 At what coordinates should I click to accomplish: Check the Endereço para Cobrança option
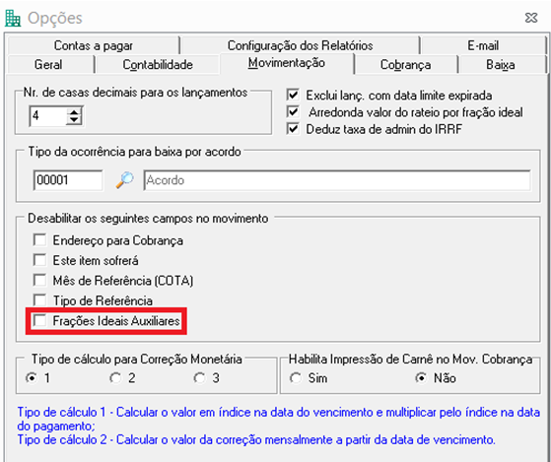click(x=39, y=240)
